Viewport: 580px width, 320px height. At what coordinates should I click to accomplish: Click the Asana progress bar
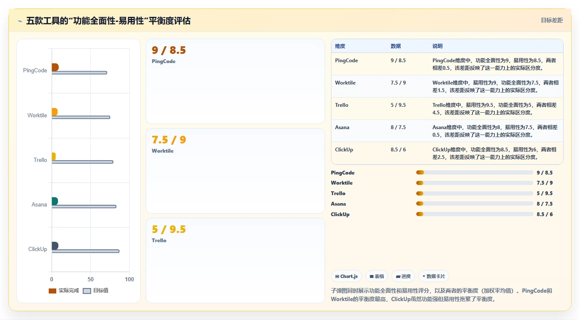[x=475, y=204]
